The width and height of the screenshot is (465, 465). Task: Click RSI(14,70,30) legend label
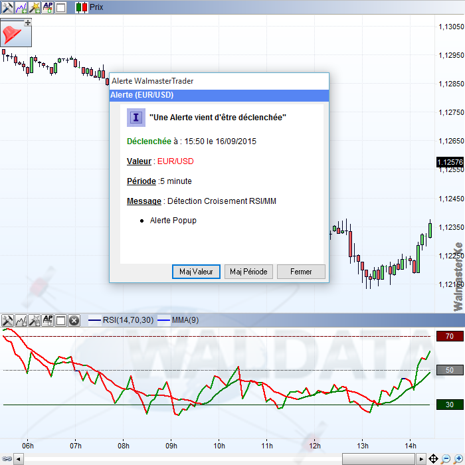click(x=128, y=320)
